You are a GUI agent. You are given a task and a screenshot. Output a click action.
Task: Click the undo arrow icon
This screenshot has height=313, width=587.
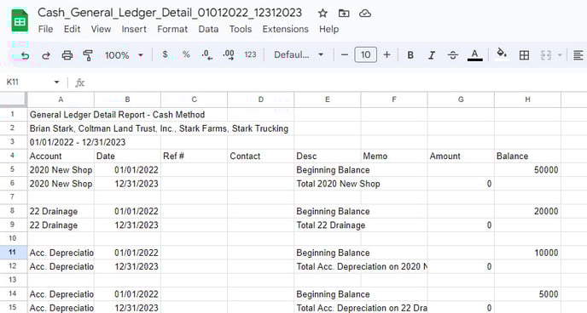tap(25, 55)
